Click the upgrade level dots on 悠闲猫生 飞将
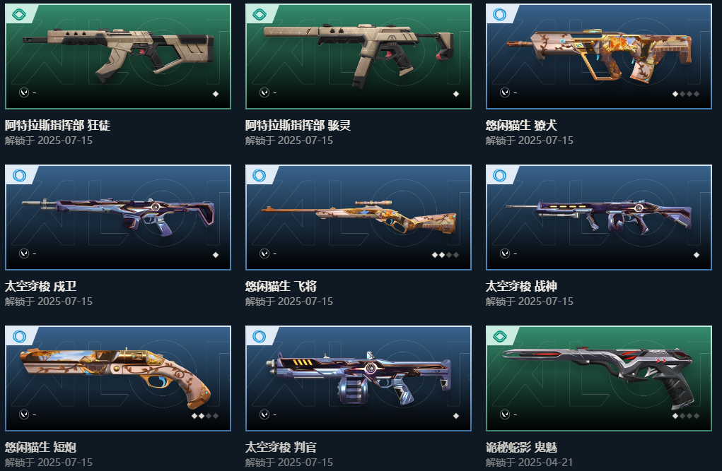The width and height of the screenshot is (722, 471). tap(446, 255)
